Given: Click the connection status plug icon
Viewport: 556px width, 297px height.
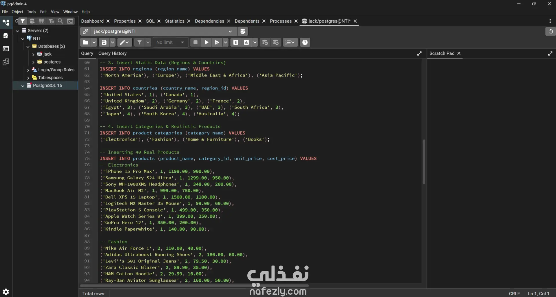Looking at the screenshot, I should pos(85,31).
